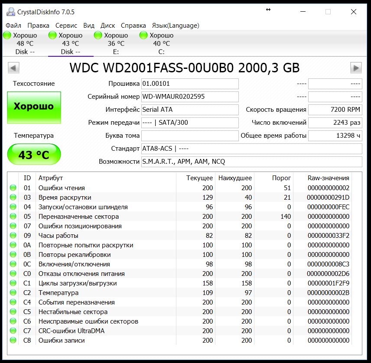
Task: Click the Прошивка field 01.00101
Action: pyautogui.click(x=190, y=84)
